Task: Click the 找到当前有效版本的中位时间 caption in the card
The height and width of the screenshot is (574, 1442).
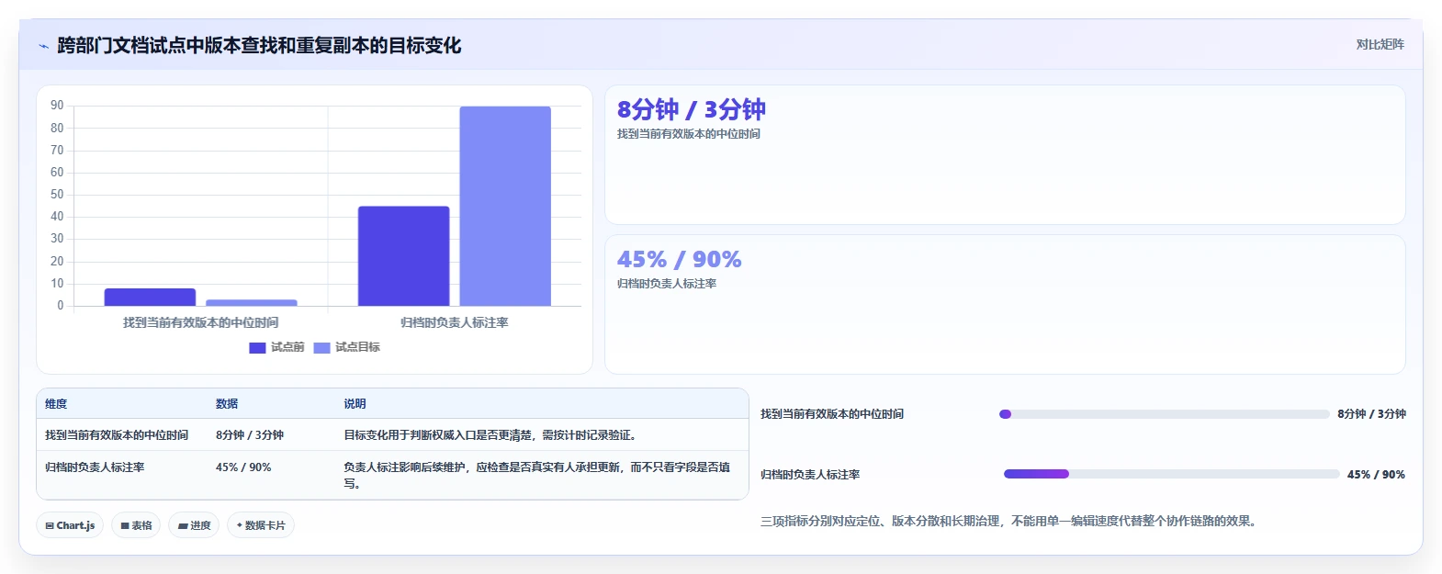Action: (688, 134)
